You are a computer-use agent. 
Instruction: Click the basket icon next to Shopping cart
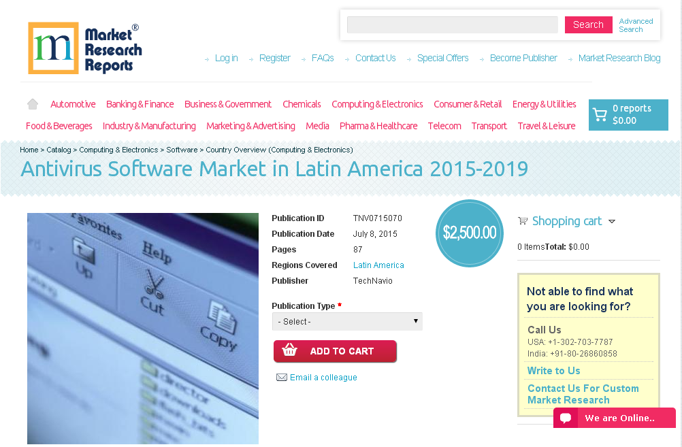click(x=523, y=220)
